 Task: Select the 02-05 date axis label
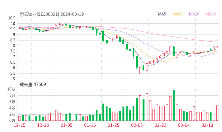(137, 125)
